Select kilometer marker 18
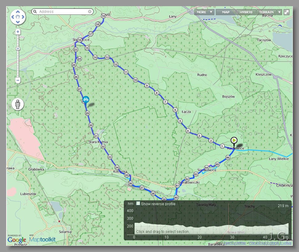This screenshot has width=299, height=252. pyautogui.click(x=98, y=24)
